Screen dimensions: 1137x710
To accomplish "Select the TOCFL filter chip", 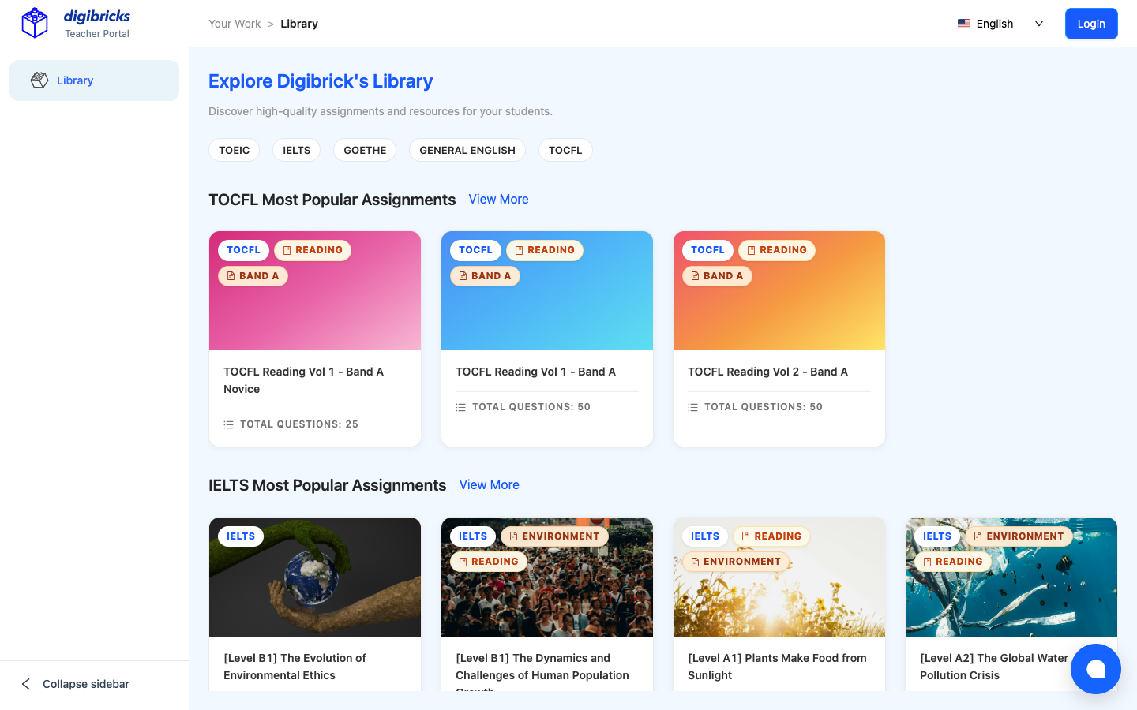I will click(x=565, y=150).
